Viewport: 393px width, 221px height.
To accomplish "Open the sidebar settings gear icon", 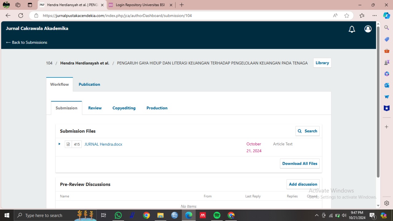I will pos(387,203).
